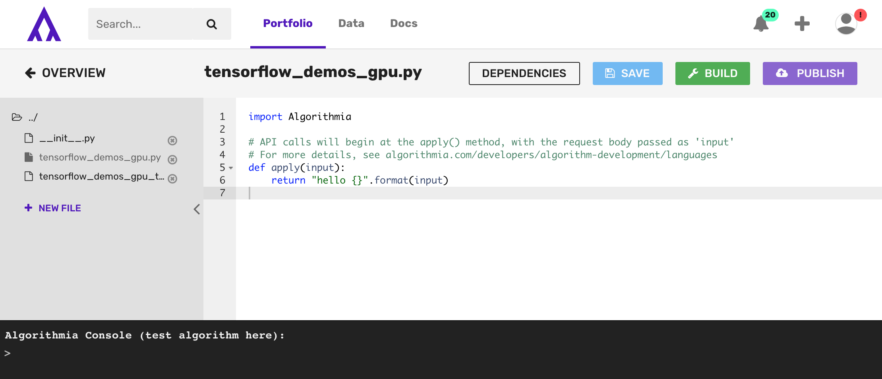Click the '# API calls will begin' comment
The width and height of the screenshot is (882, 379).
[x=491, y=142]
